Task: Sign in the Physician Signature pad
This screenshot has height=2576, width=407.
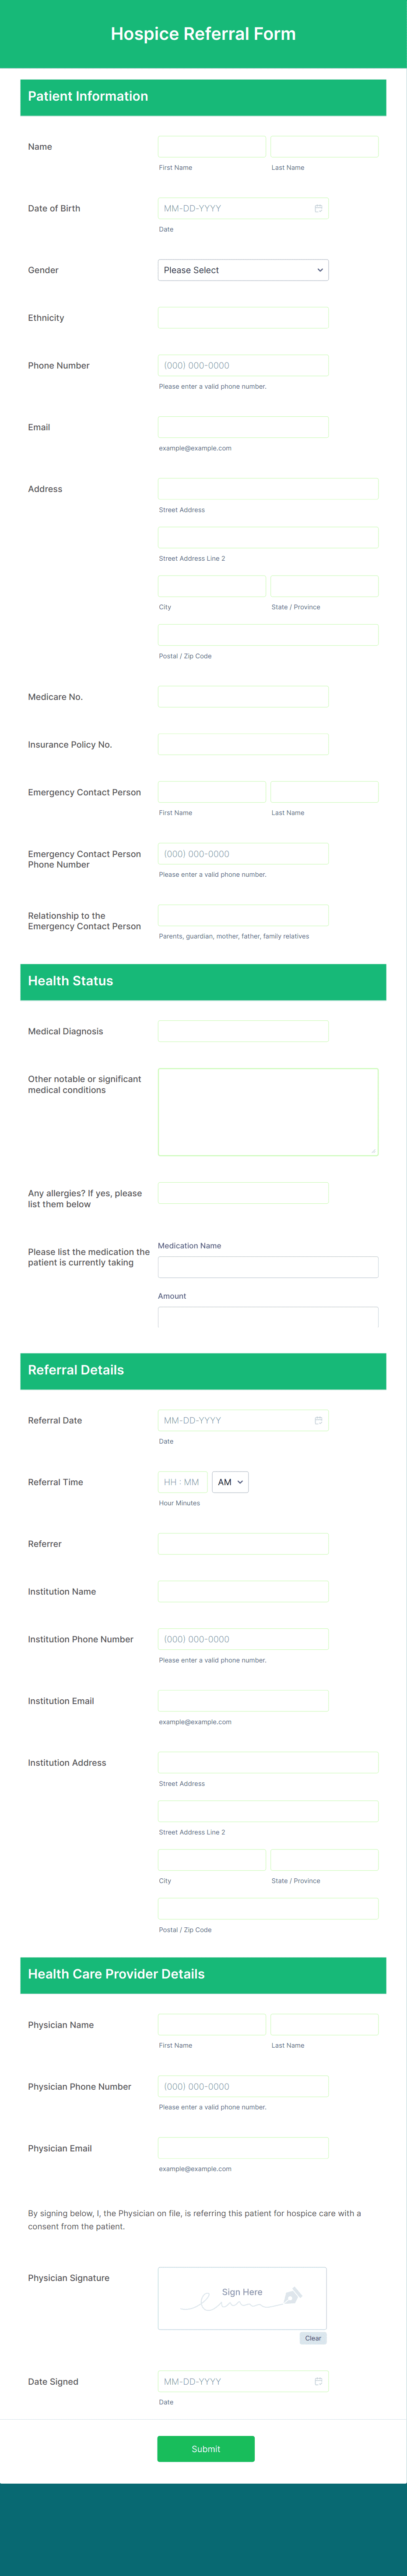Action: click(242, 2298)
